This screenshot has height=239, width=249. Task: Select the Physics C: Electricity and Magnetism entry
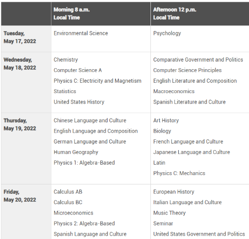point(98,81)
